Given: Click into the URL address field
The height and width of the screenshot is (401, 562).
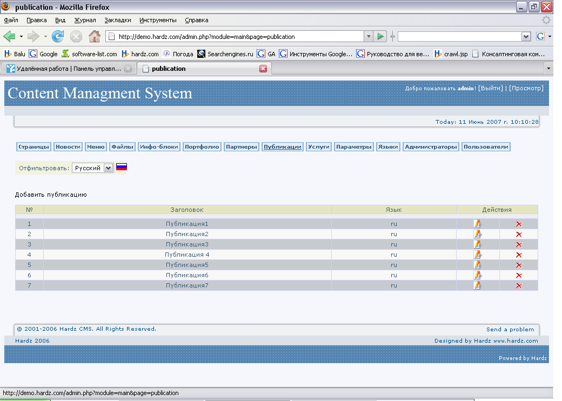Looking at the screenshot, I should point(238,37).
